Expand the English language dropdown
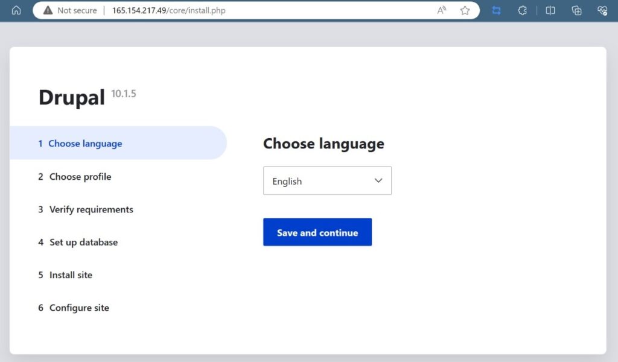 click(327, 181)
